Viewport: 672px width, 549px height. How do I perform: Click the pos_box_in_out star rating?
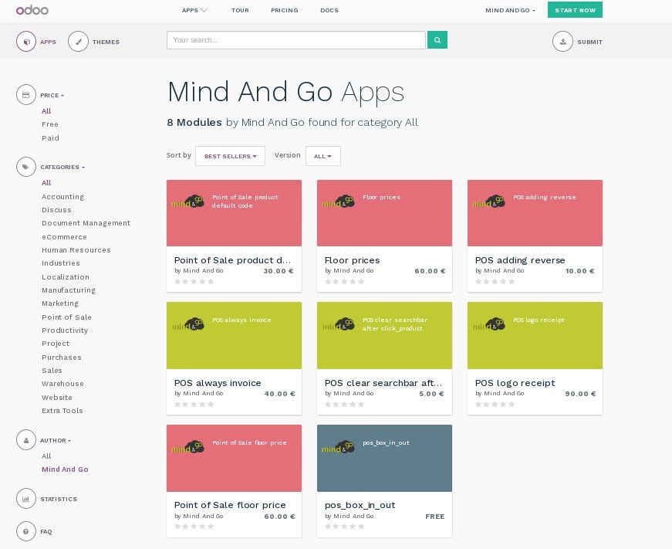(345, 527)
